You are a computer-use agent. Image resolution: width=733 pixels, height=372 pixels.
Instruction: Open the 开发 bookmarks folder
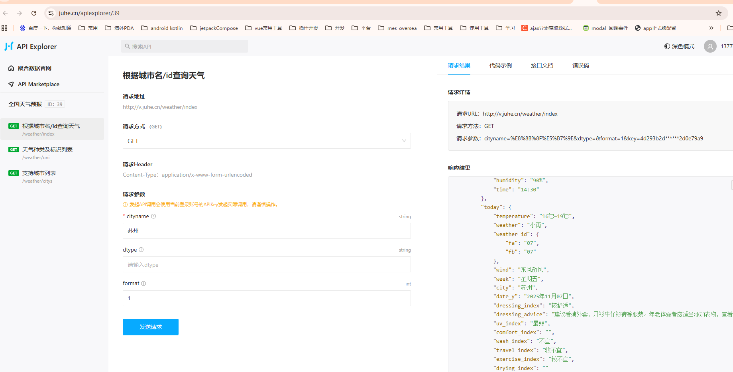pyautogui.click(x=335, y=28)
